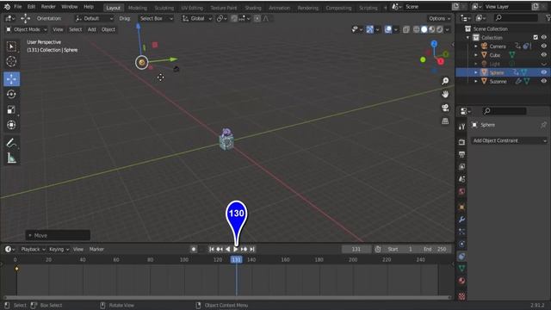Open the File menu
This screenshot has height=310, width=551.
[x=18, y=7]
